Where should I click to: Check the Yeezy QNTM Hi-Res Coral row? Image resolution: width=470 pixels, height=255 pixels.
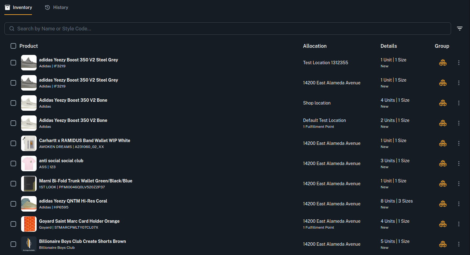click(x=13, y=204)
